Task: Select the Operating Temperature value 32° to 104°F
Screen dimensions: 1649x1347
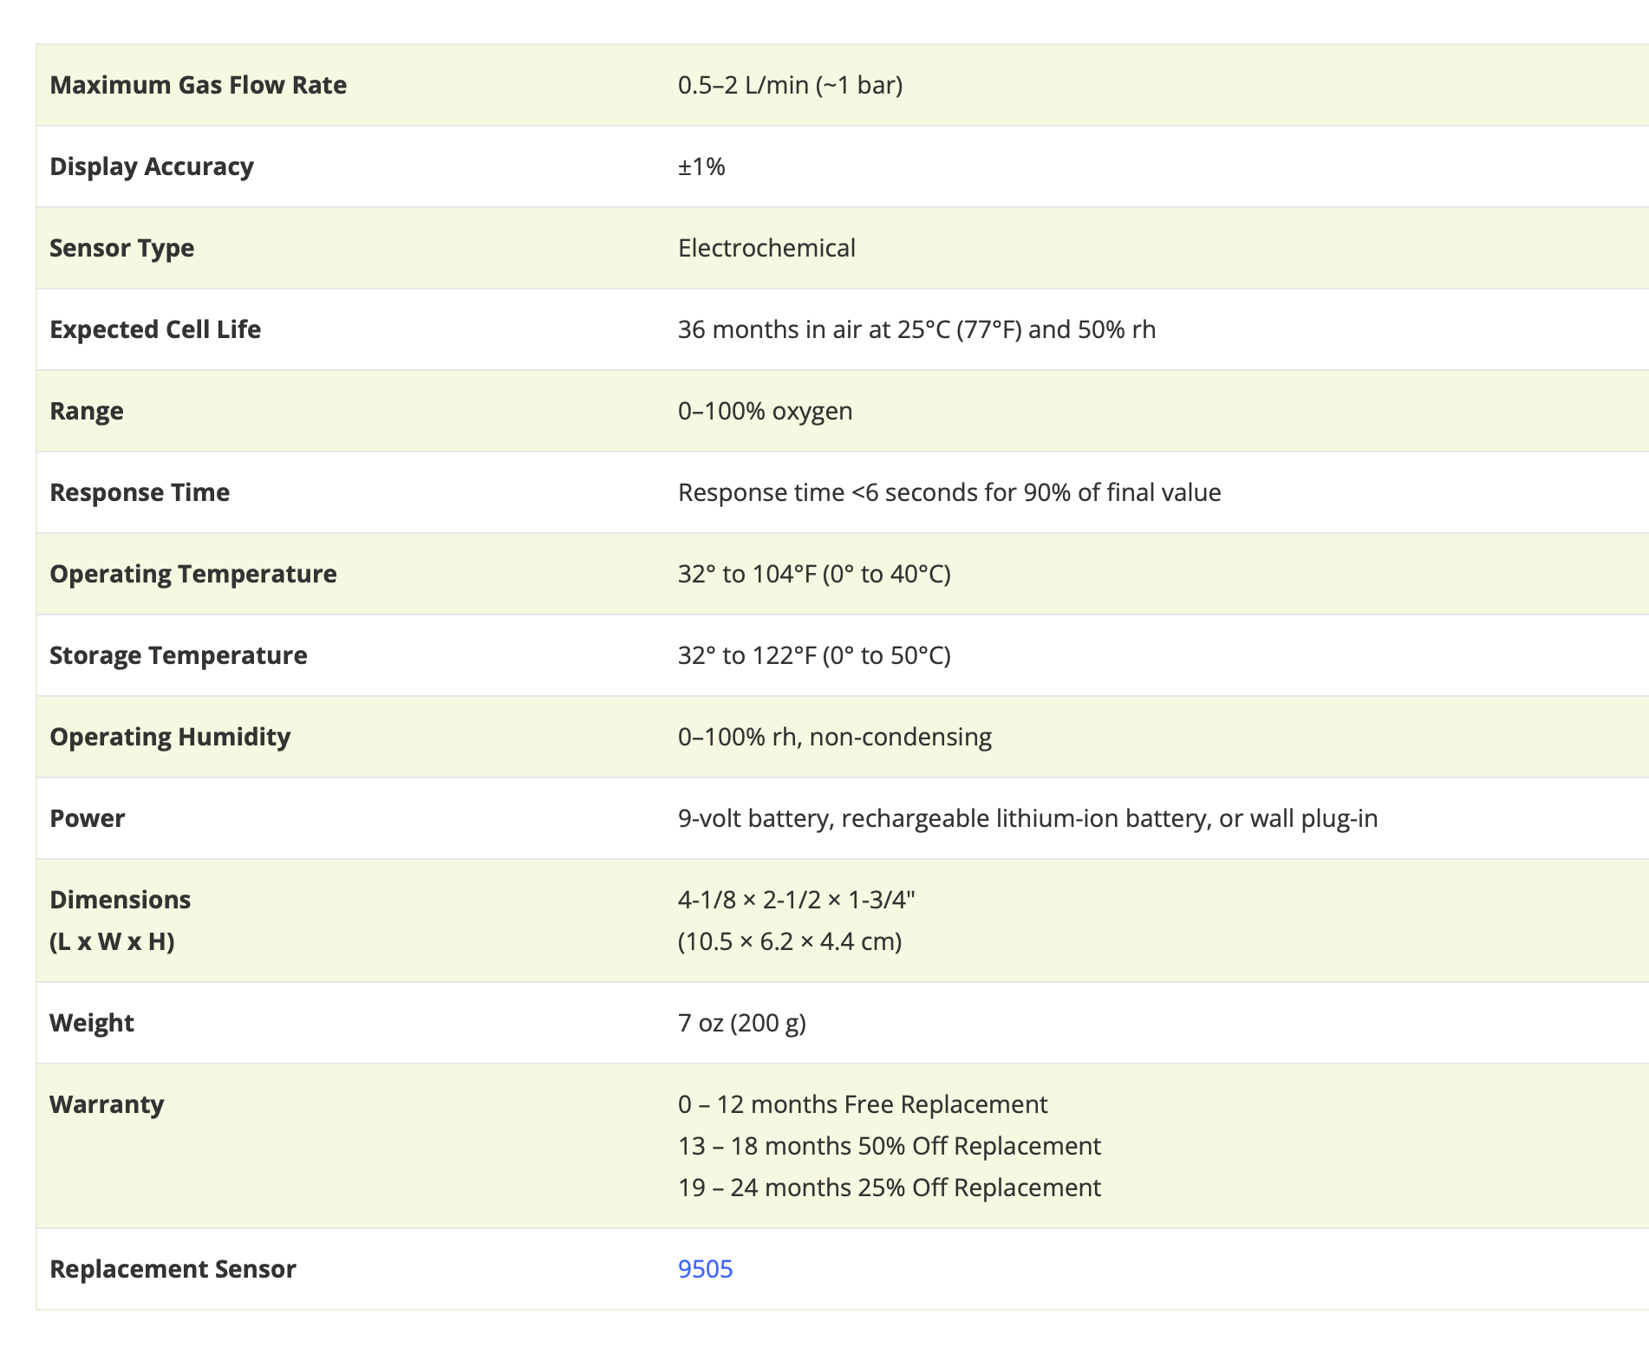Action: (x=814, y=574)
